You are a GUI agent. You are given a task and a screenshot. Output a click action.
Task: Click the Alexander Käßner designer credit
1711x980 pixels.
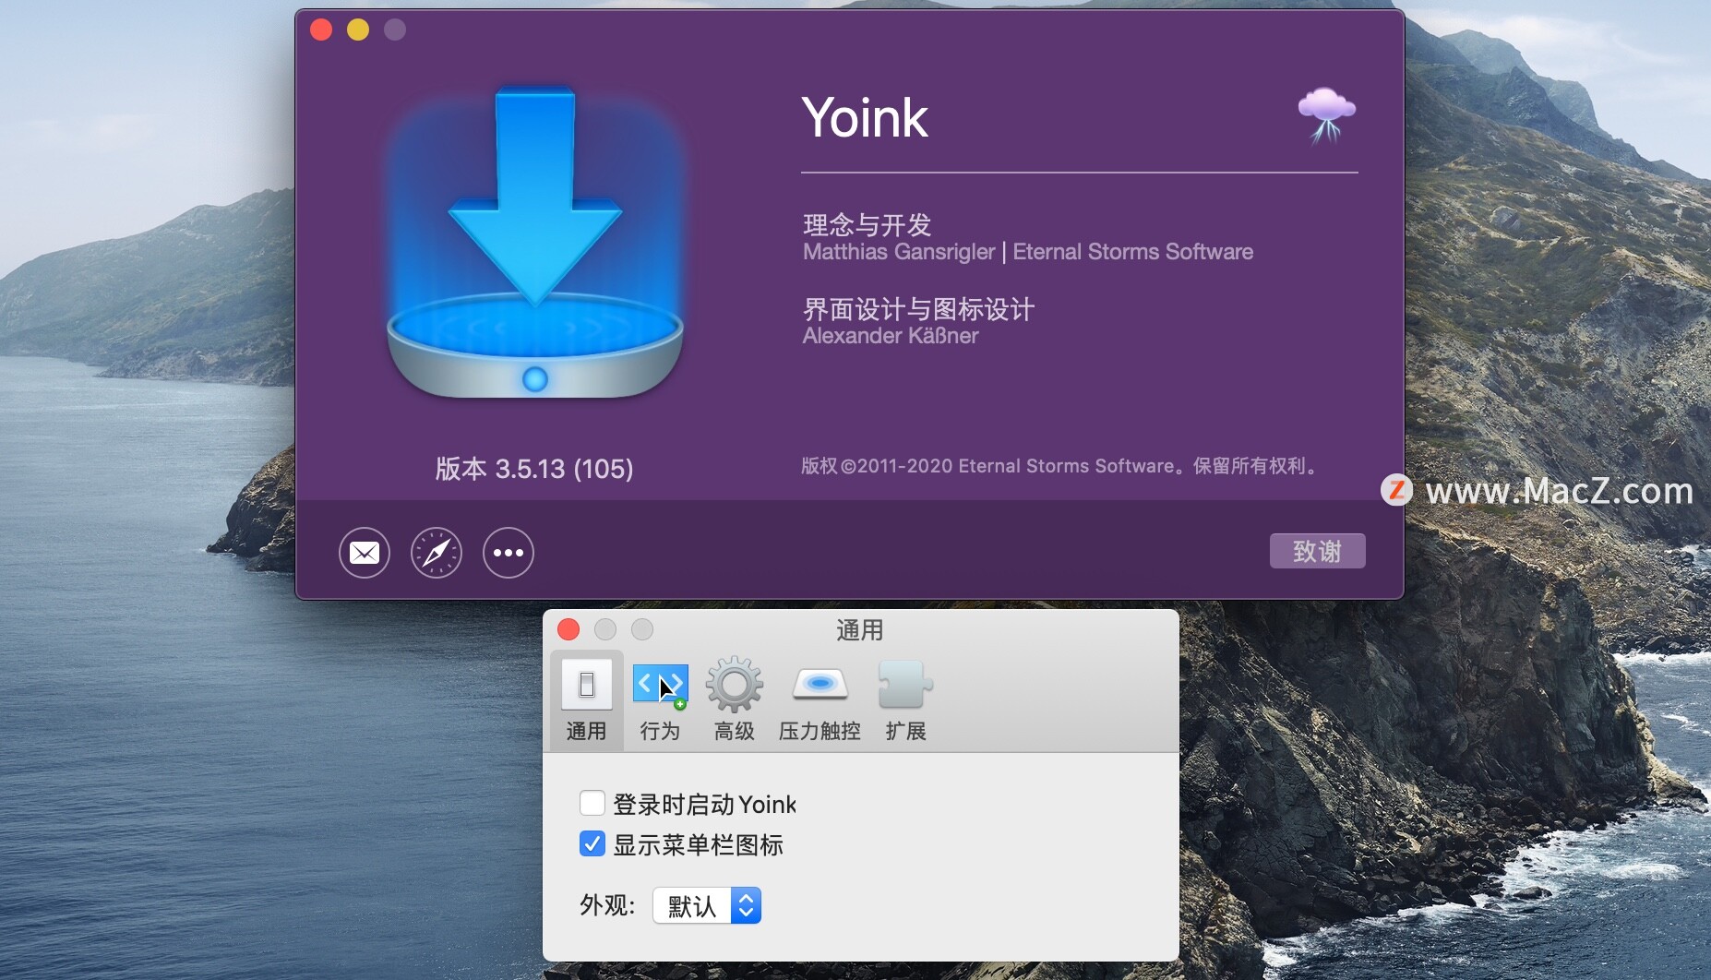click(x=891, y=336)
